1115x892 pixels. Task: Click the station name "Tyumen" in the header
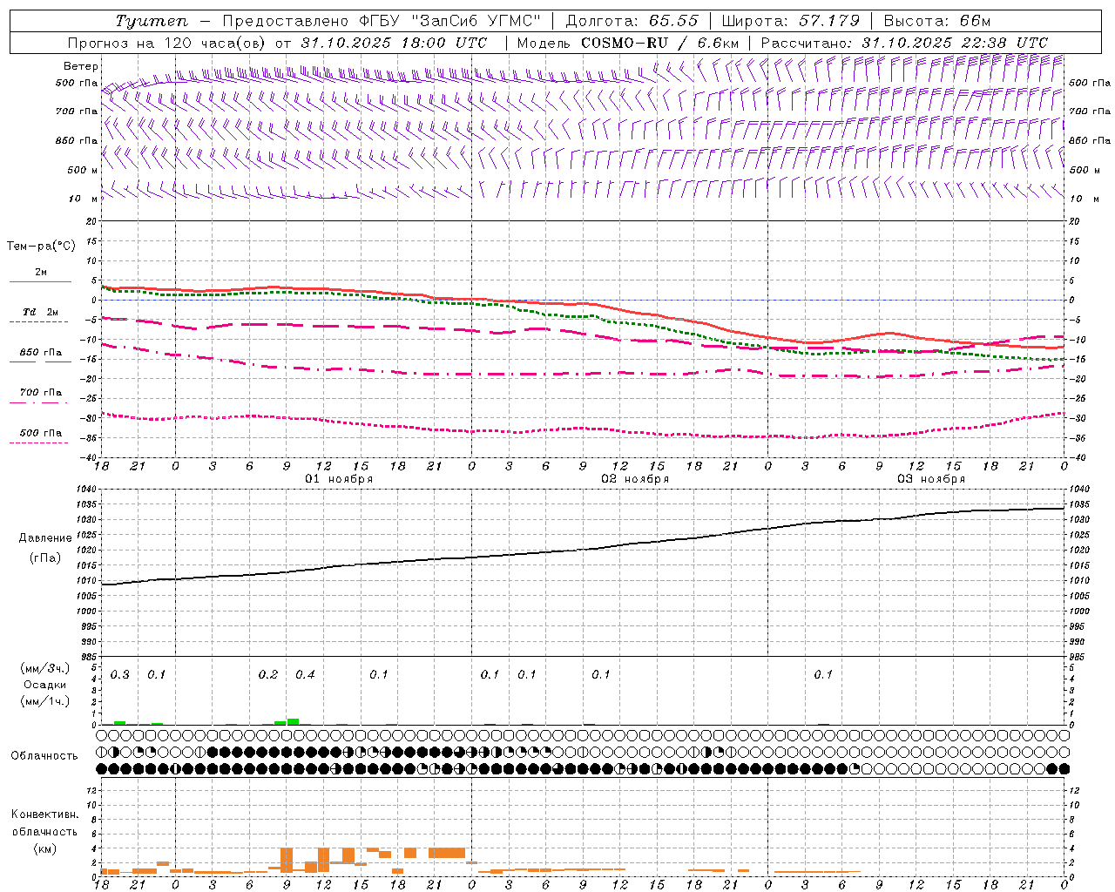pyautogui.click(x=152, y=21)
